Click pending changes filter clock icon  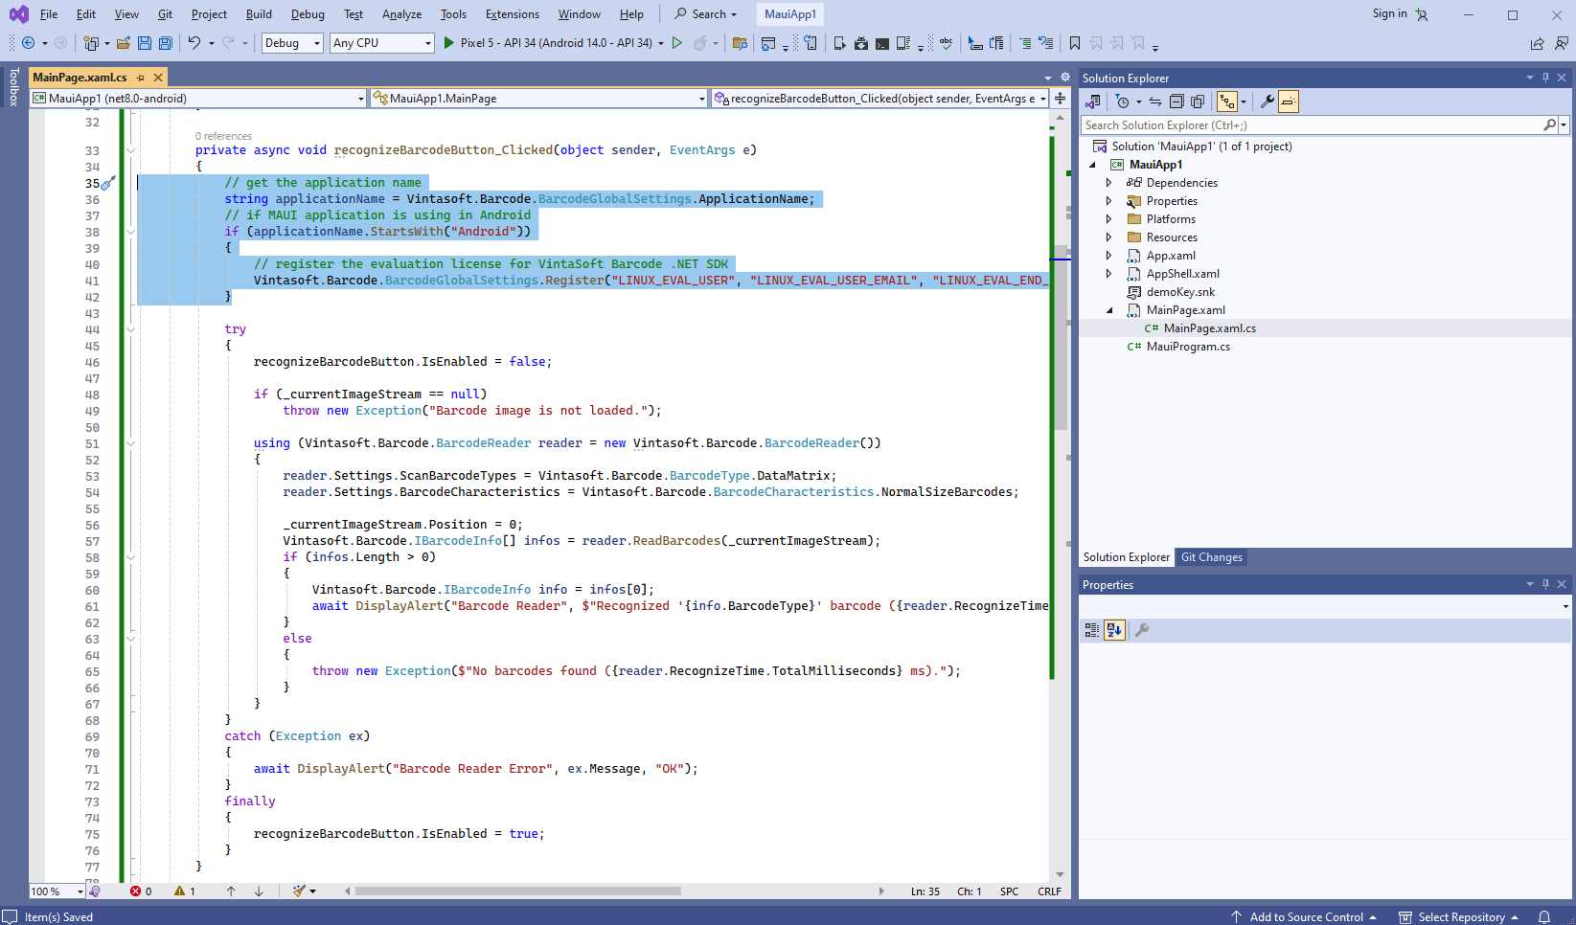(x=1123, y=102)
